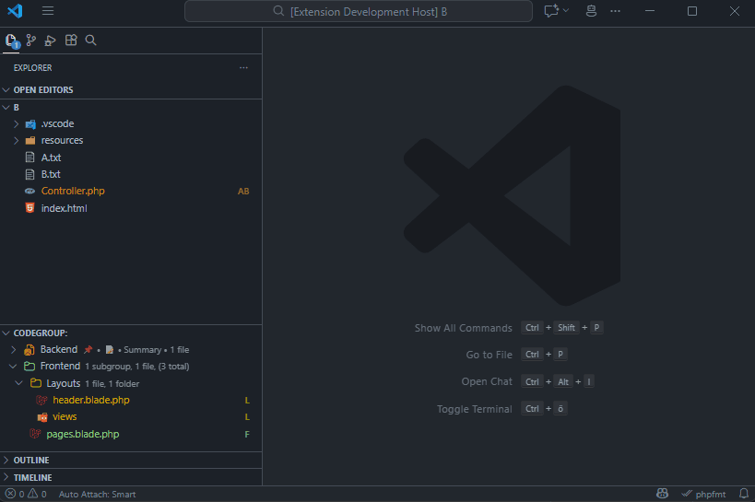This screenshot has width=755, height=502.
Task: Open the Explorer view icon
Action: tap(12, 41)
